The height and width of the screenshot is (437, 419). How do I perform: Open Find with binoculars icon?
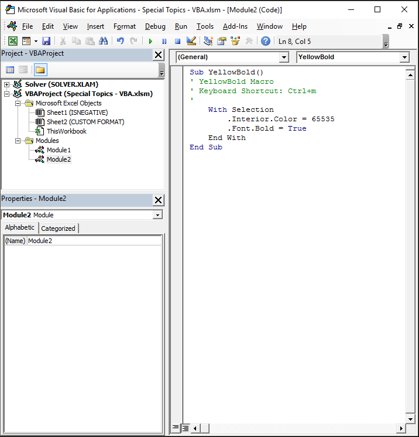pos(104,41)
